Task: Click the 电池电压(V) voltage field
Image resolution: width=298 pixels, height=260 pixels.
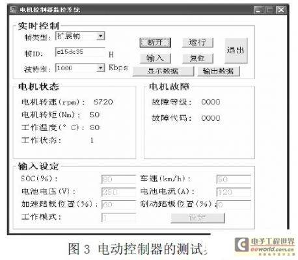Action: (118, 192)
